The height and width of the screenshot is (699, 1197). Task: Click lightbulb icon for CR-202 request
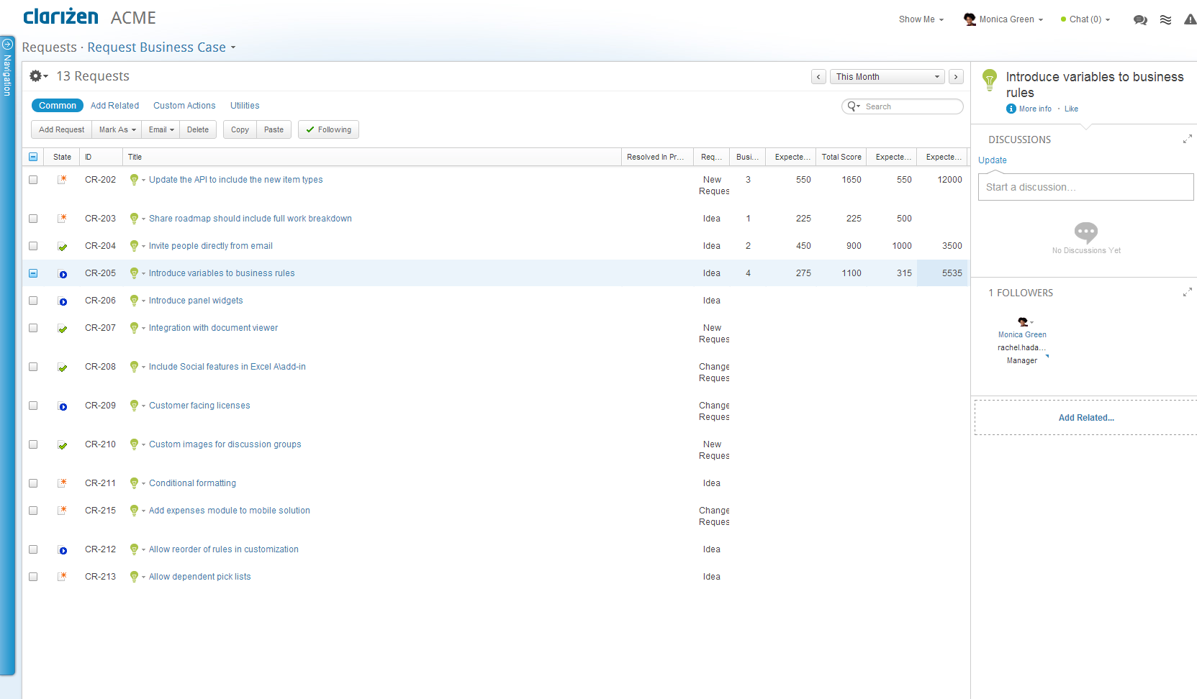tap(134, 180)
